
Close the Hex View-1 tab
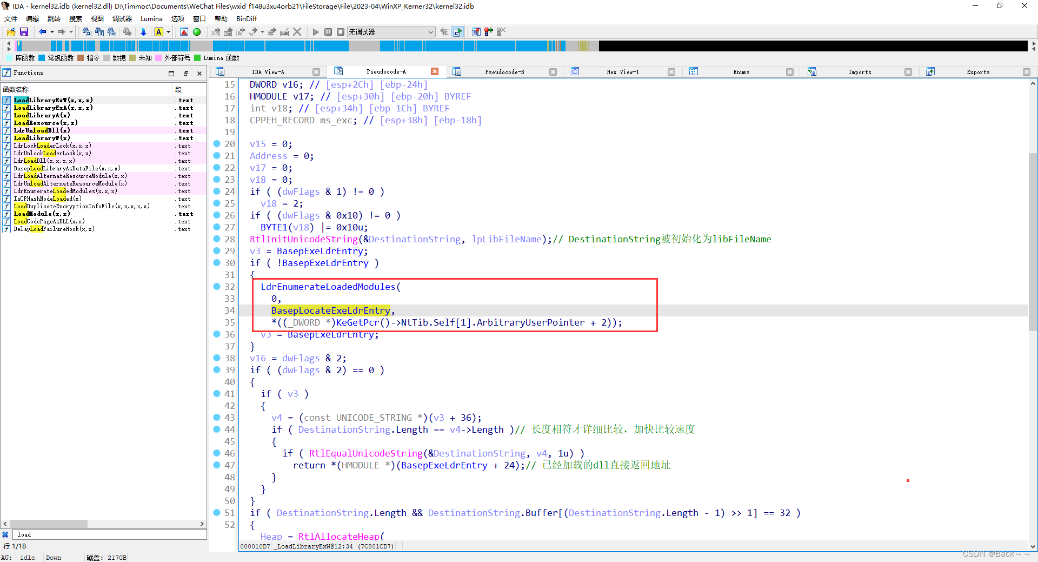click(671, 72)
